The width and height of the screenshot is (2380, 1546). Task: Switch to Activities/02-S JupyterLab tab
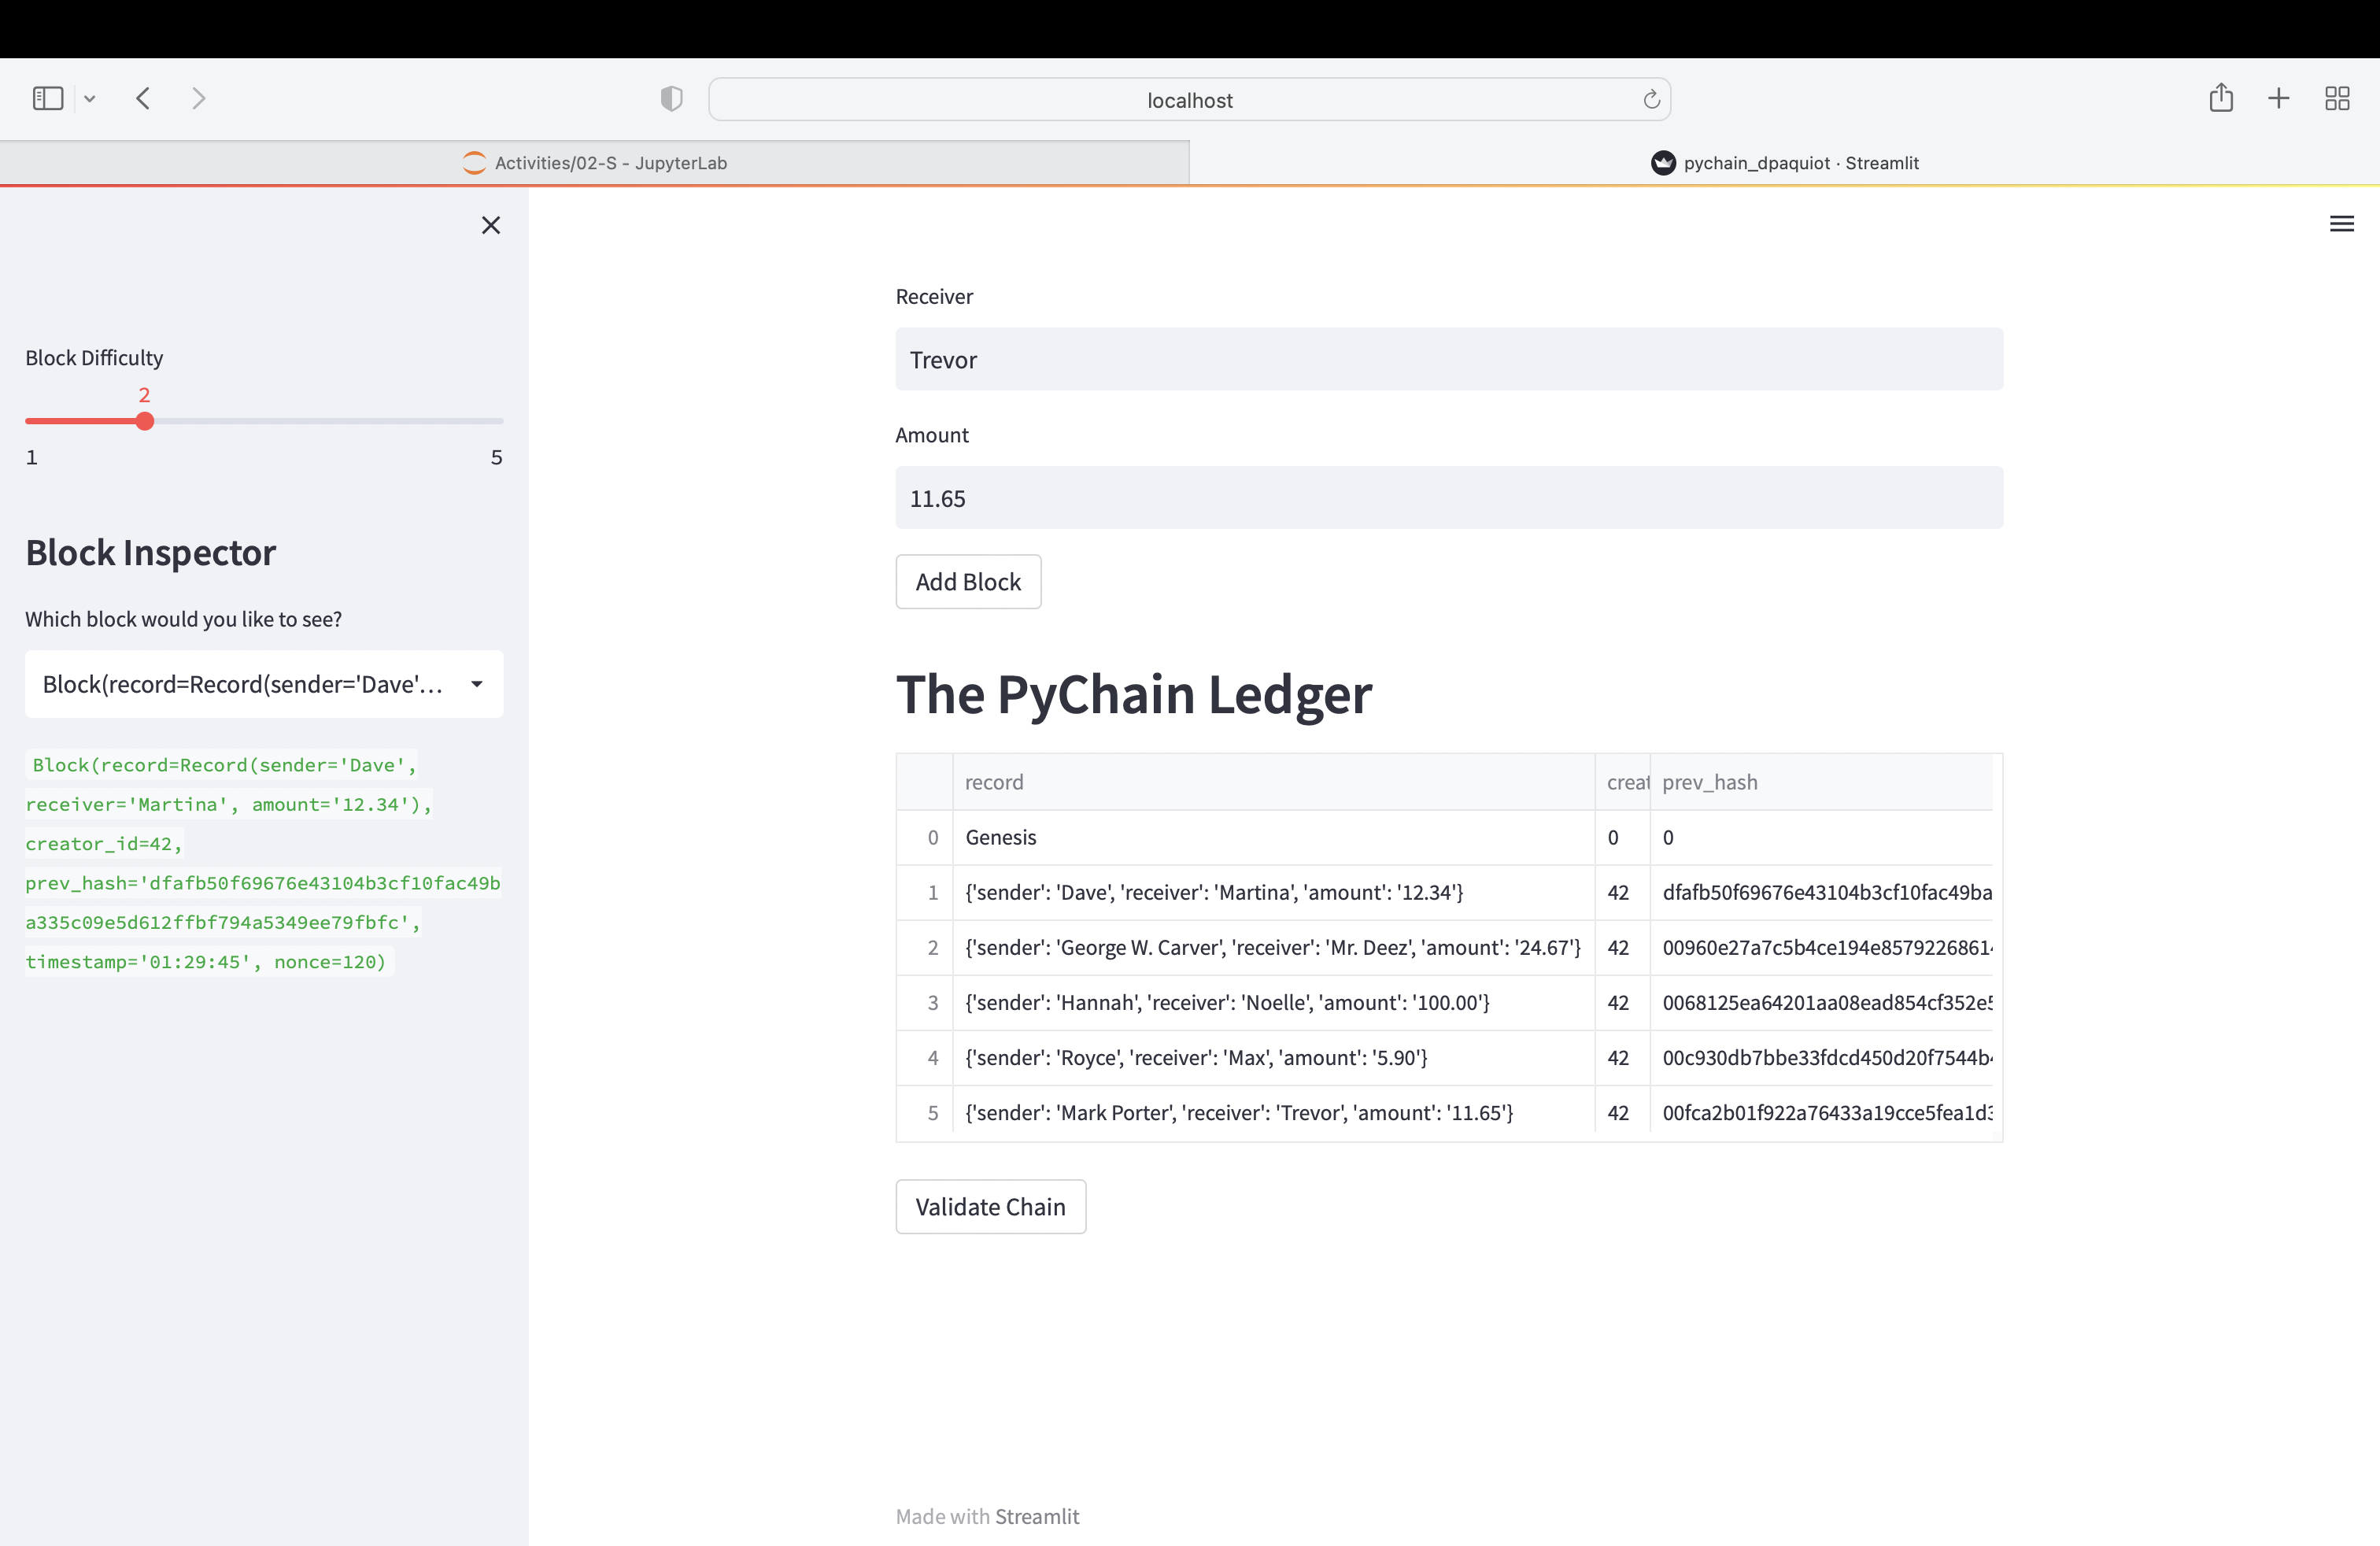[x=595, y=163]
